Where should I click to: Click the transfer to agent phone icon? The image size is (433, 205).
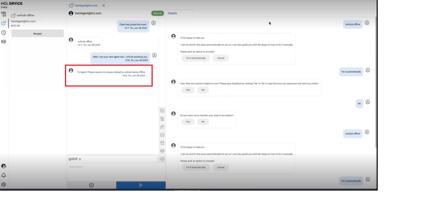162,127
